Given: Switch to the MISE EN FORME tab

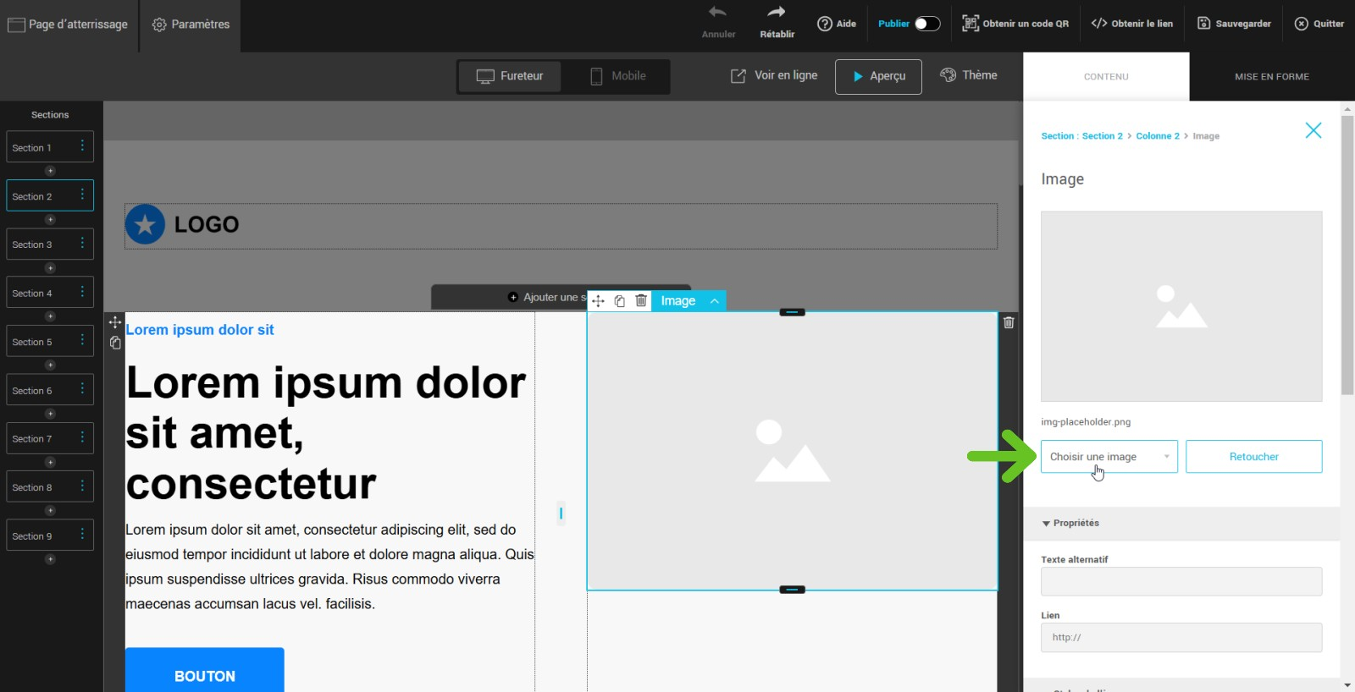Looking at the screenshot, I should point(1271,77).
